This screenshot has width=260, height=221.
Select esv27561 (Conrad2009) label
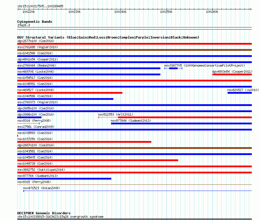(36, 127)
